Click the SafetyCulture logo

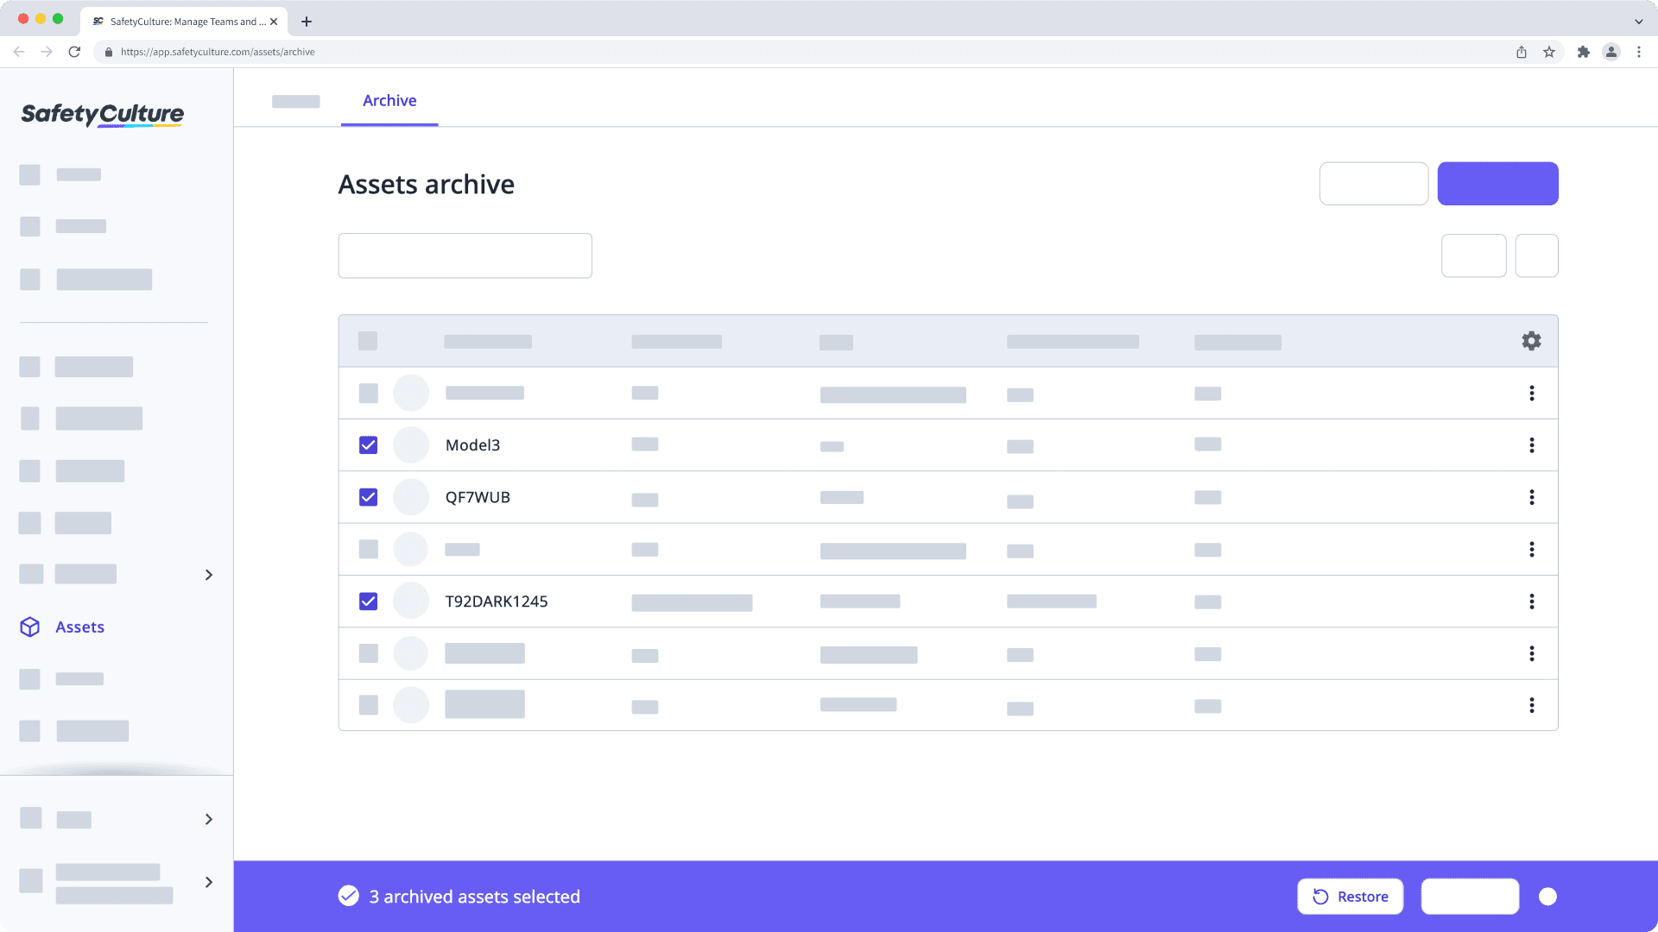click(x=101, y=115)
